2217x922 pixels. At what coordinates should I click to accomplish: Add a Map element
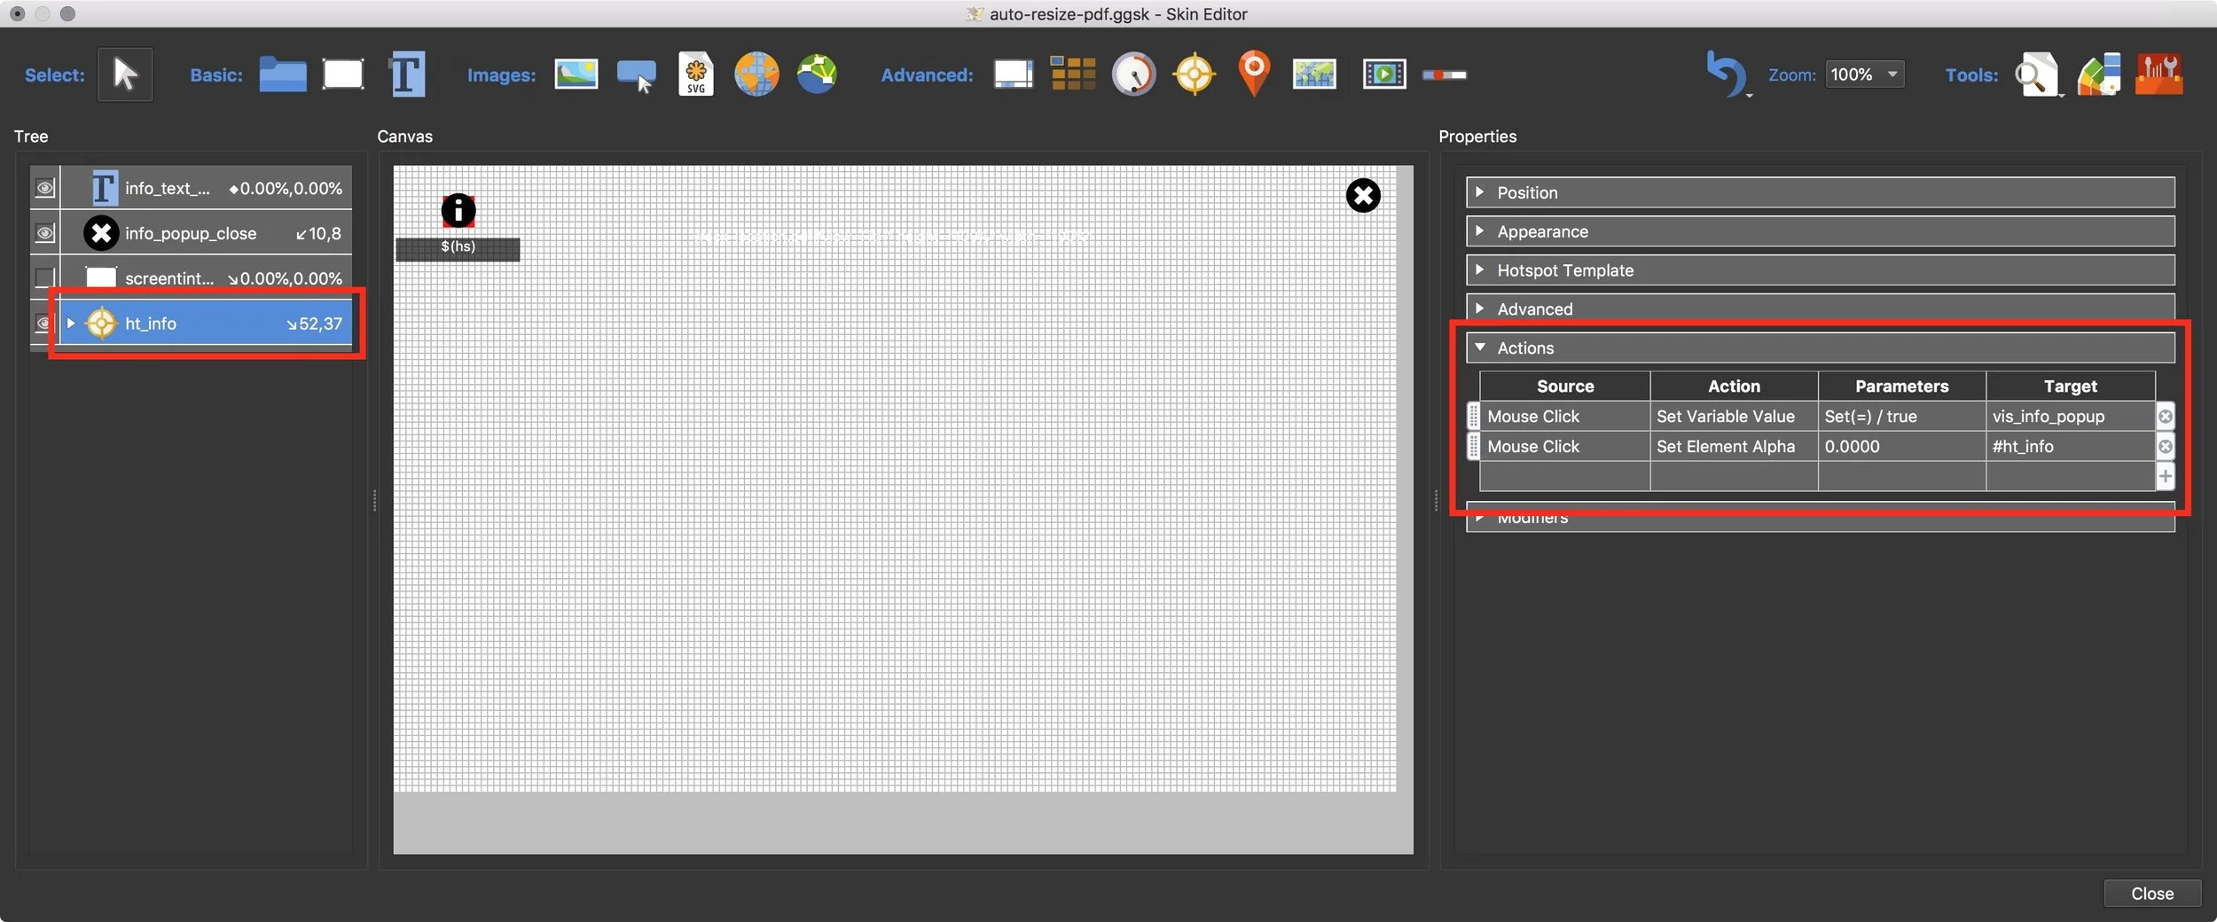(1314, 74)
